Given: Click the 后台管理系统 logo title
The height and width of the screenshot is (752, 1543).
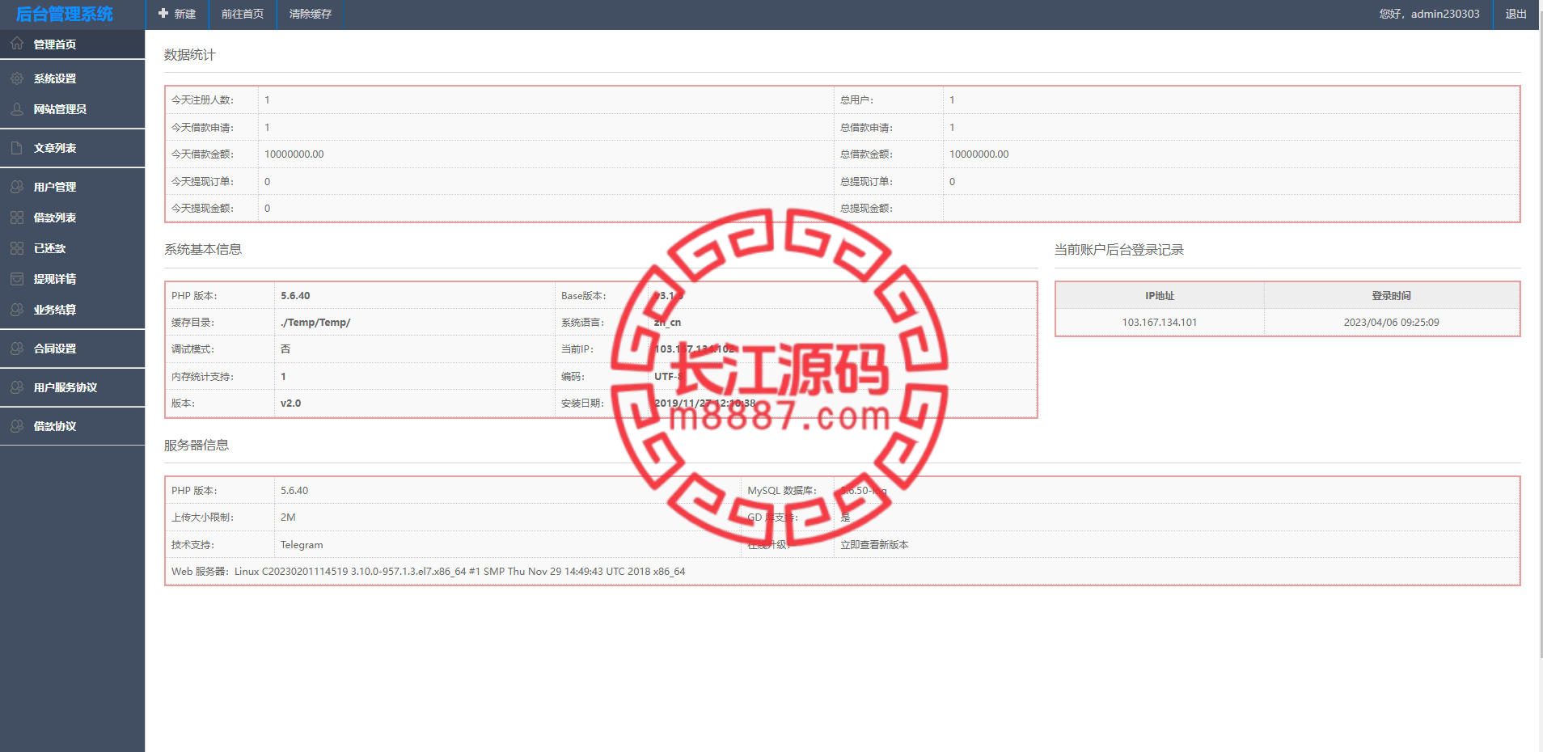Looking at the screenshot, I should click(x=65, y=14).
